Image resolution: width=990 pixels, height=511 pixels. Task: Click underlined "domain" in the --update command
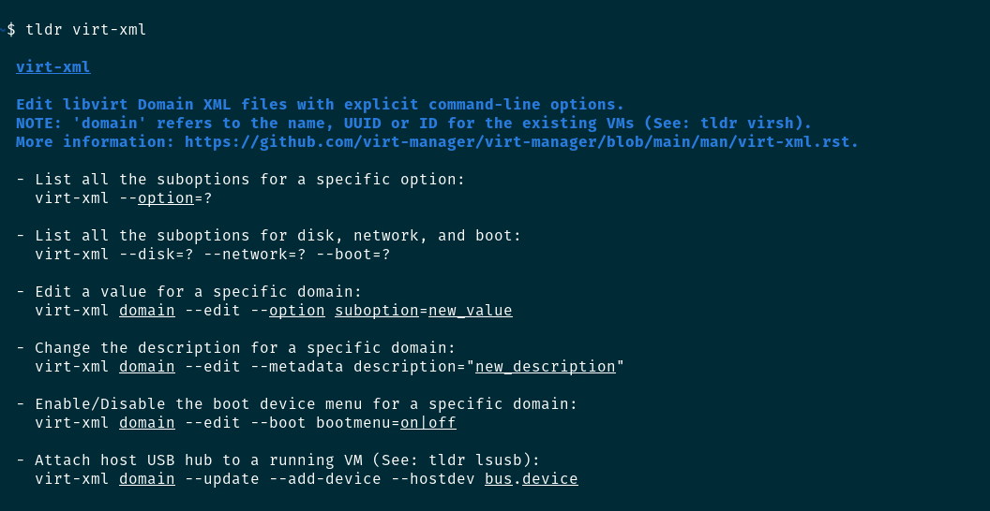[x=146, y=479]
